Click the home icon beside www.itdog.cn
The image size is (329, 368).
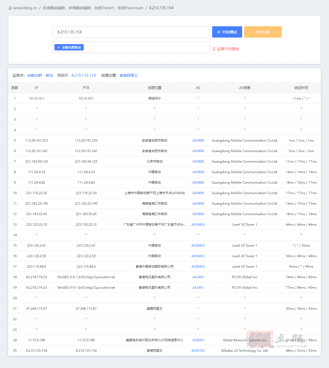(x=10, y=8)
